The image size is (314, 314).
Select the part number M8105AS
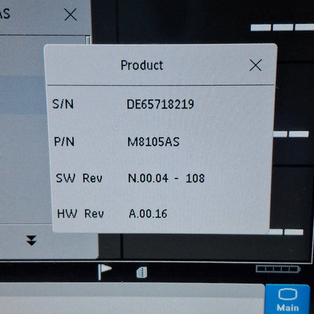153,142
